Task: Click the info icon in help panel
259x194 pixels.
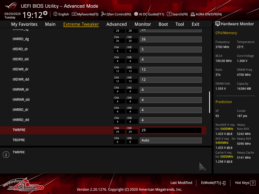Action: (x=6, y=155)
